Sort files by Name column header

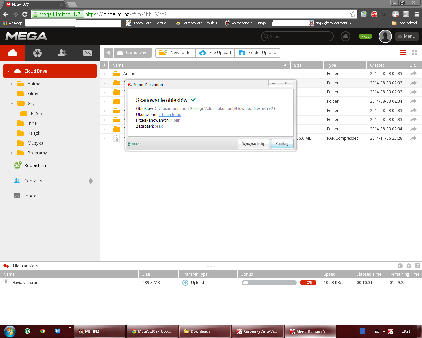[199, 65]
